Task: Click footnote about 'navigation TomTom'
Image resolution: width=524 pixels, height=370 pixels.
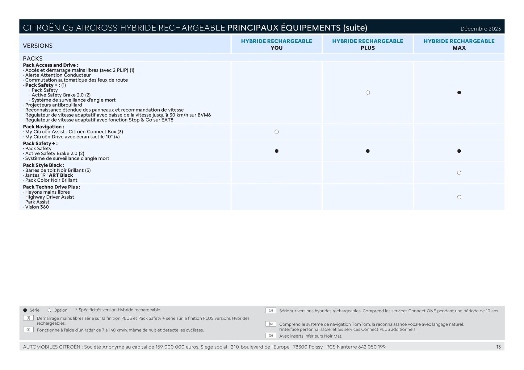Action: (x=371, y=327)
